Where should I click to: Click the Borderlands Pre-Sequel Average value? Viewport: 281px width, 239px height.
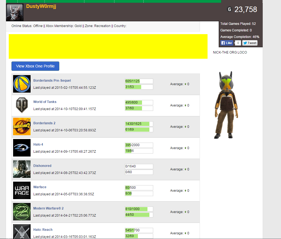coord(180,84)
